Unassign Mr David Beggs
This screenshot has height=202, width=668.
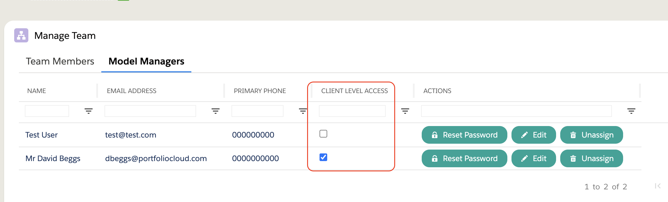[x=592, y=158]
